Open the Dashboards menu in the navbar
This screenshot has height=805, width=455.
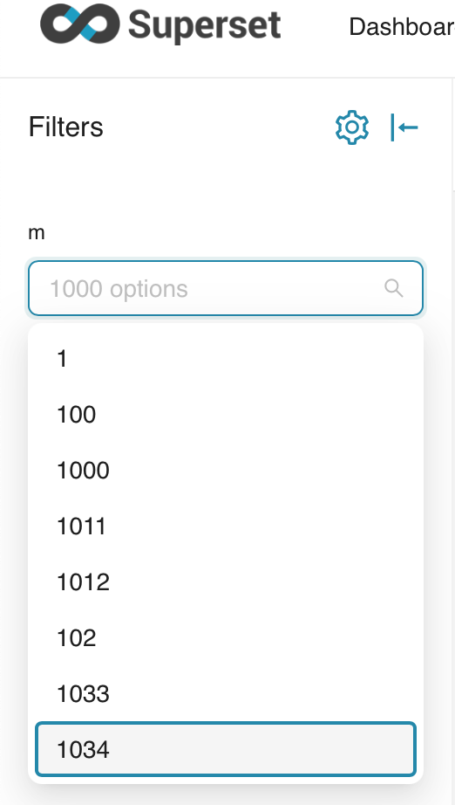tap(401, 27)
